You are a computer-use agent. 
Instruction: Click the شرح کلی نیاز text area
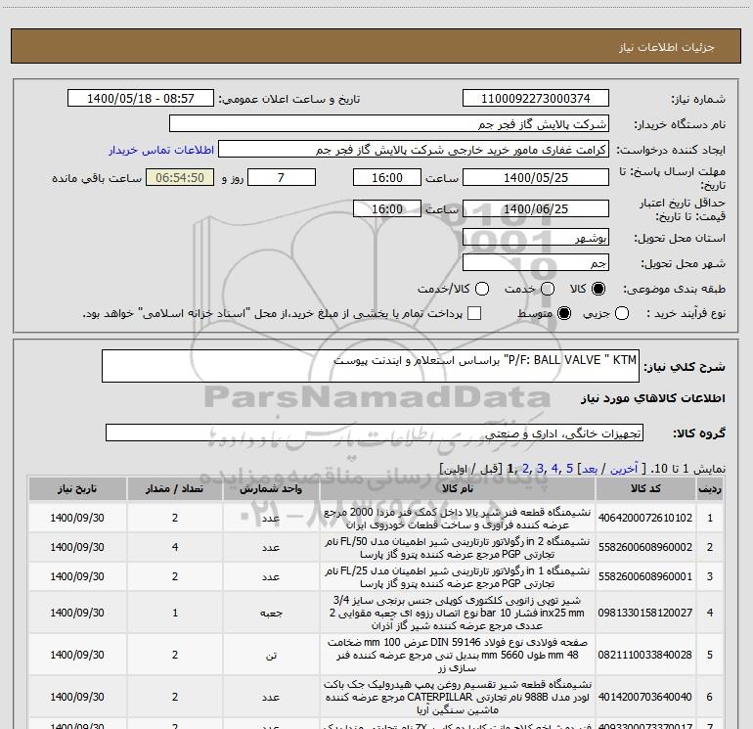371,366
